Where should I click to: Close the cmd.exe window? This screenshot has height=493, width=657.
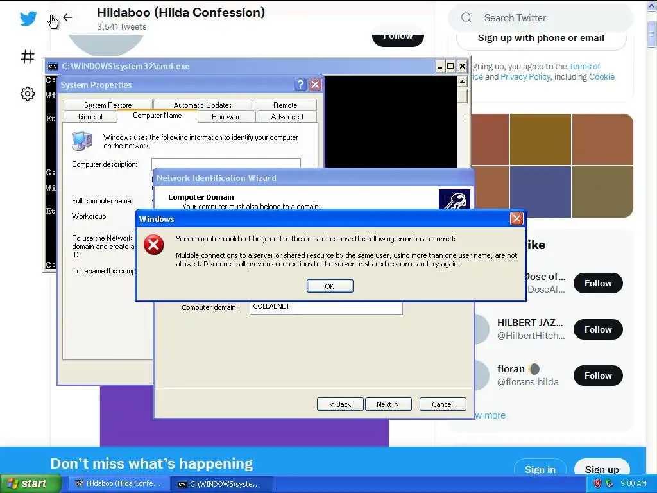(462, 66)
